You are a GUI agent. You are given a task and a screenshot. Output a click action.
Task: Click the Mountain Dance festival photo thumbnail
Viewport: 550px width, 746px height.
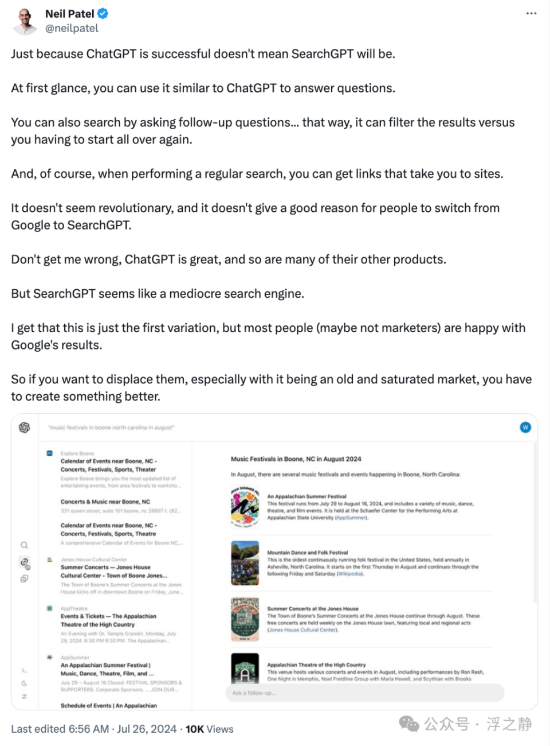tap(245, 563)
